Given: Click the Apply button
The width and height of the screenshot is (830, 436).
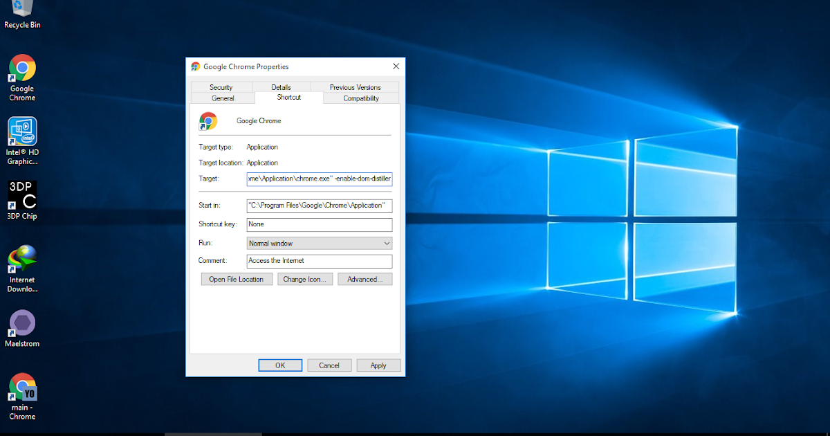Looking at the screenshot, I should [378, 365].
